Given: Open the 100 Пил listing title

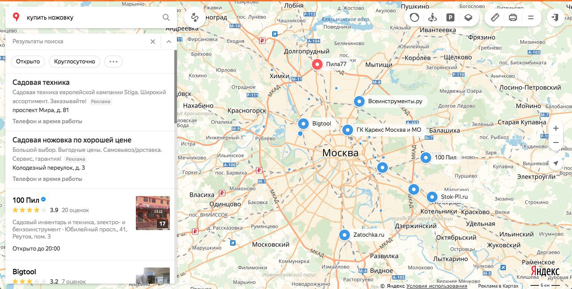Looking at the screenshot, I should coord(26,200).
